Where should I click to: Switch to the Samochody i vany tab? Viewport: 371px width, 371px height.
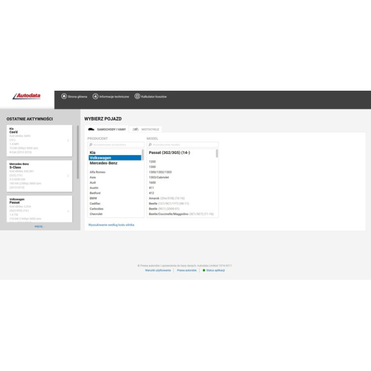tap(107, 129)
